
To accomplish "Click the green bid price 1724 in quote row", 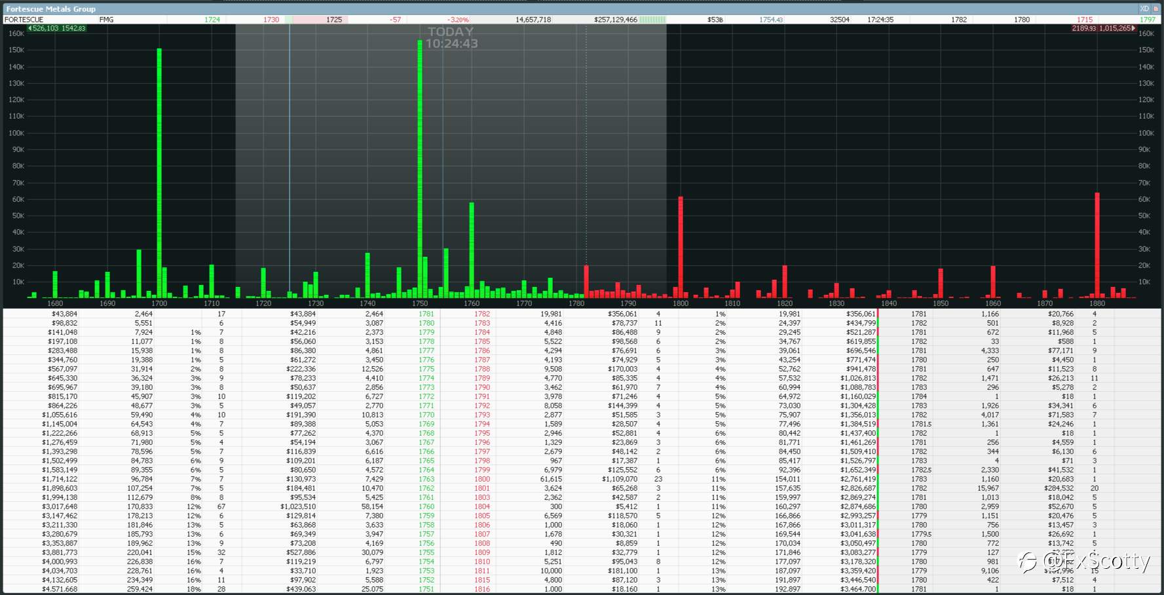I will 212,20.
